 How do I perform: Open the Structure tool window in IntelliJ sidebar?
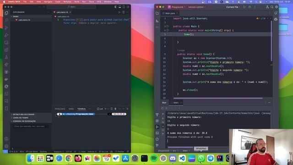pyautogui.click(x=157, y=21)
